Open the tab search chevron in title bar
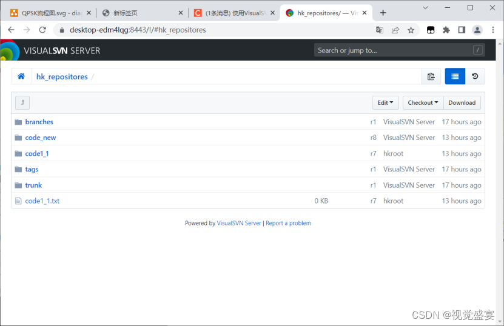The width and height of the screenshot is (504, 326). 426,8
